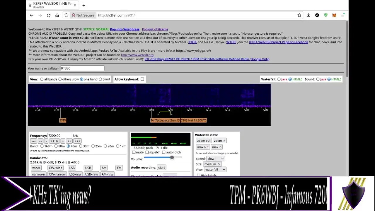Click the green shield extension icon

coord(325,15)
